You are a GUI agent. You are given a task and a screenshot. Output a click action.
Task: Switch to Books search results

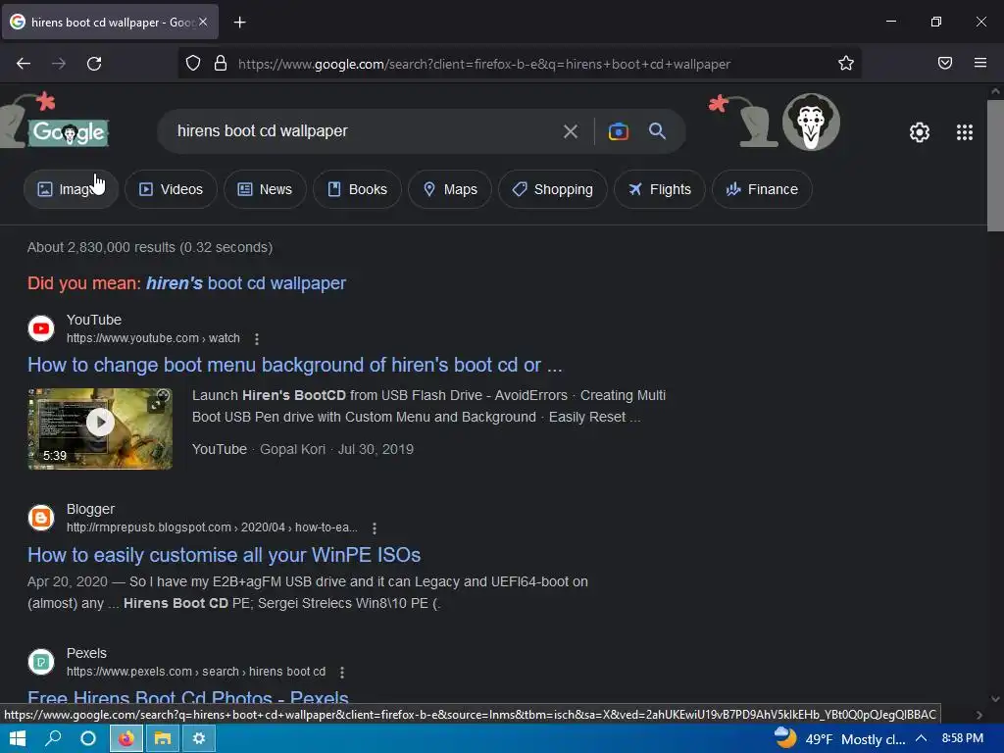click(357, 189)
